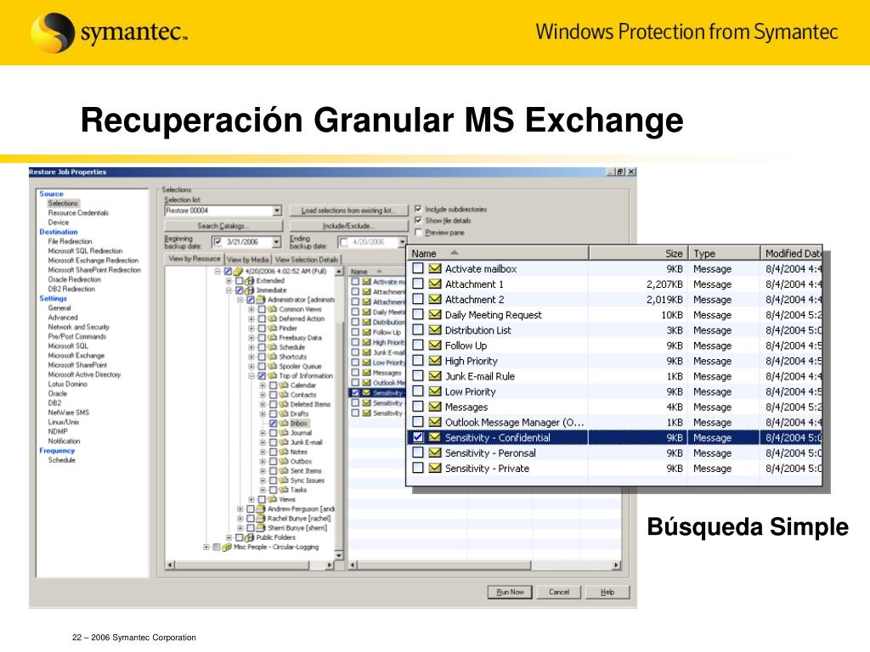Image resolution: width=870 pixels, height=652 pixels.
Task: Click envelope icon of Distribution List
Action: coord(435,330)
